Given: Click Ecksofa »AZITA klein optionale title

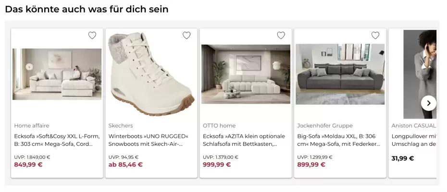Looking at the screenshot, I should pos(244,140).
